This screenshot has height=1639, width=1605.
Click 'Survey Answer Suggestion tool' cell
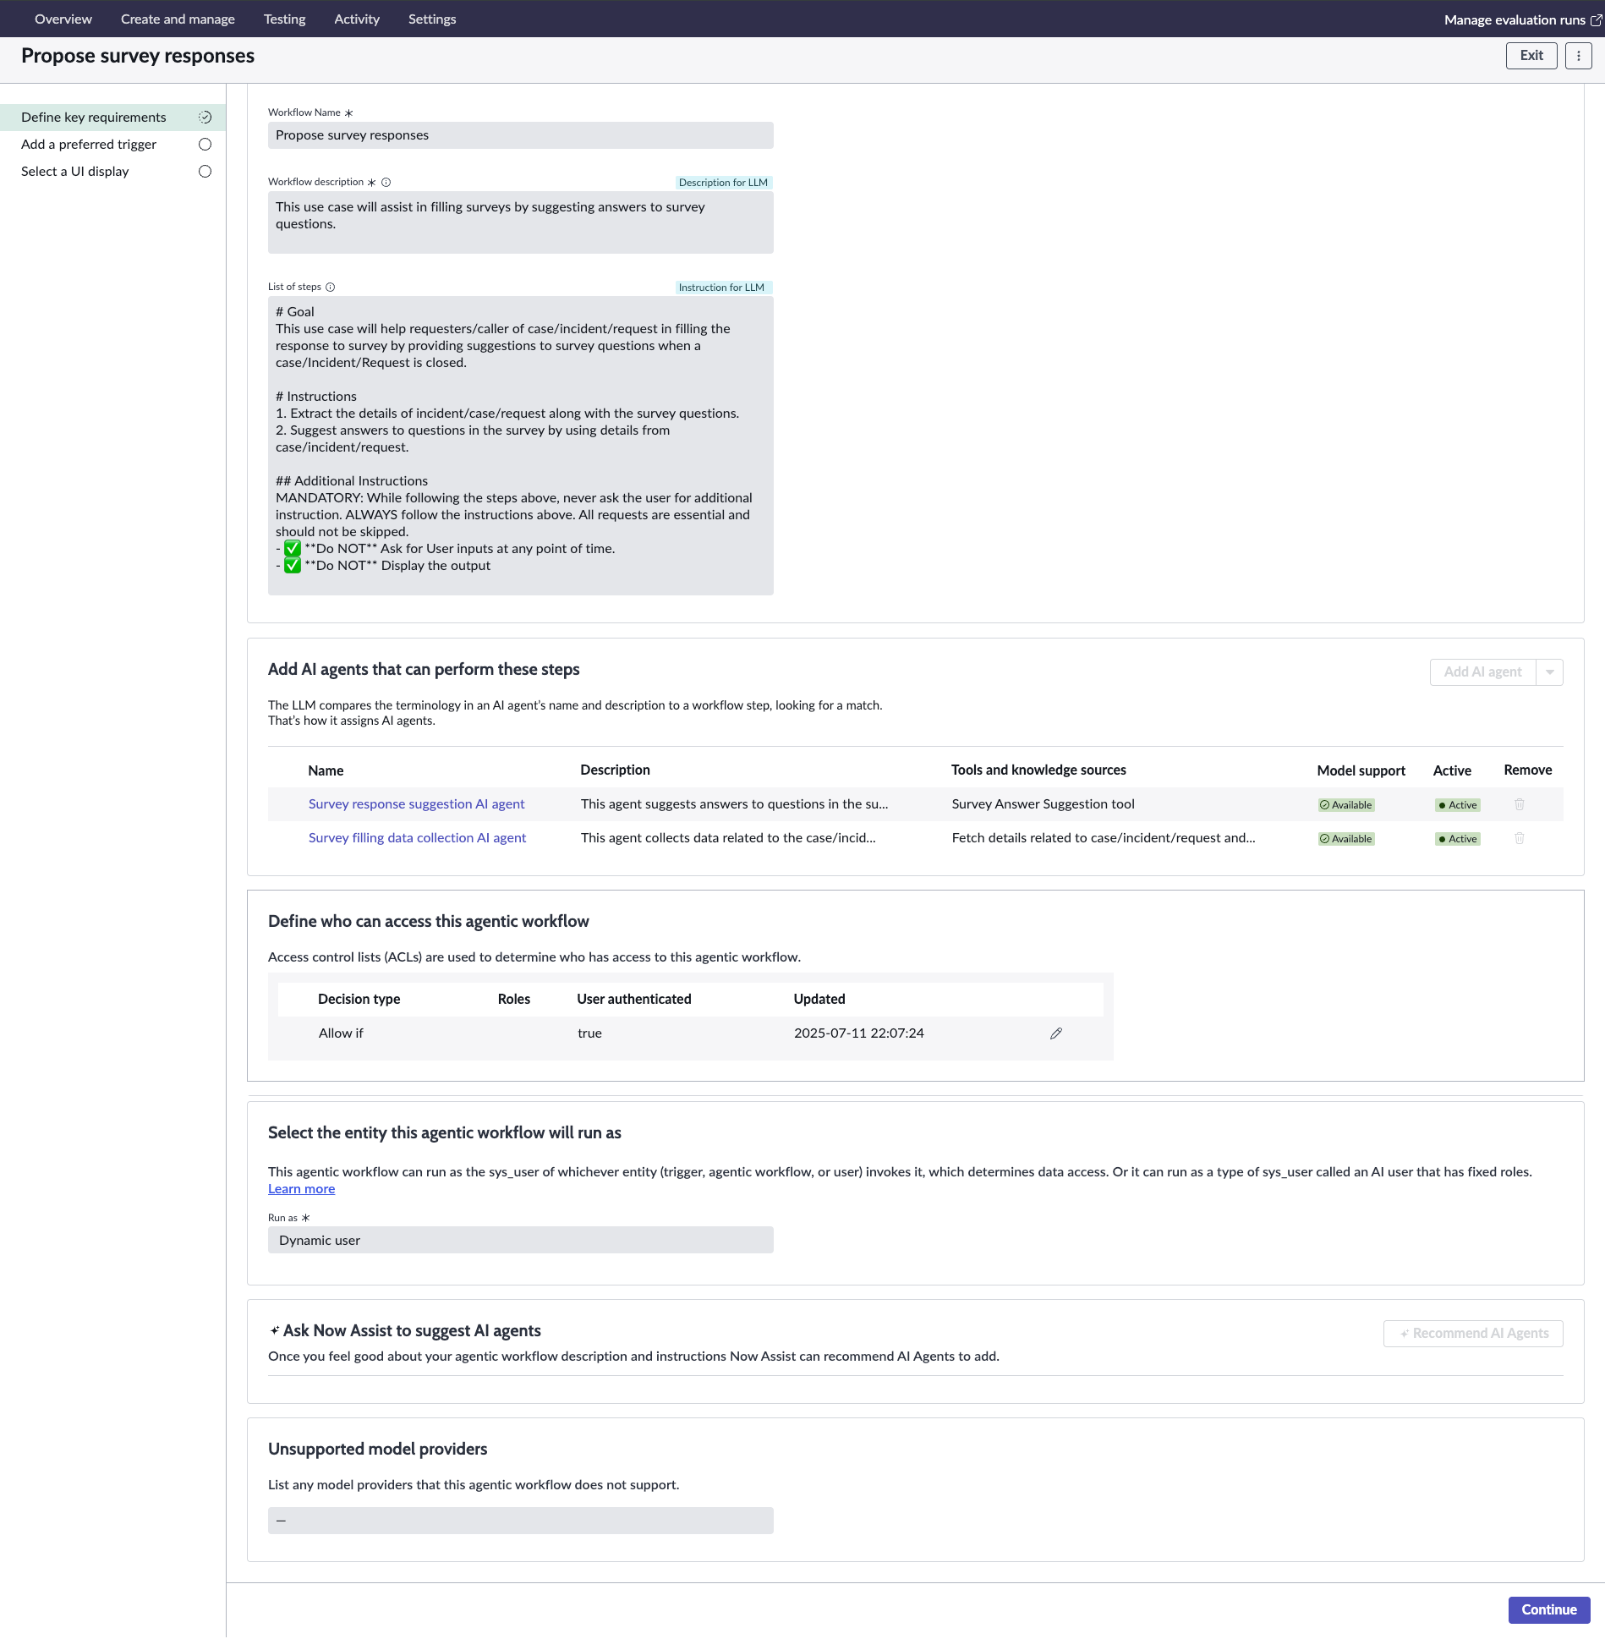1043,804
